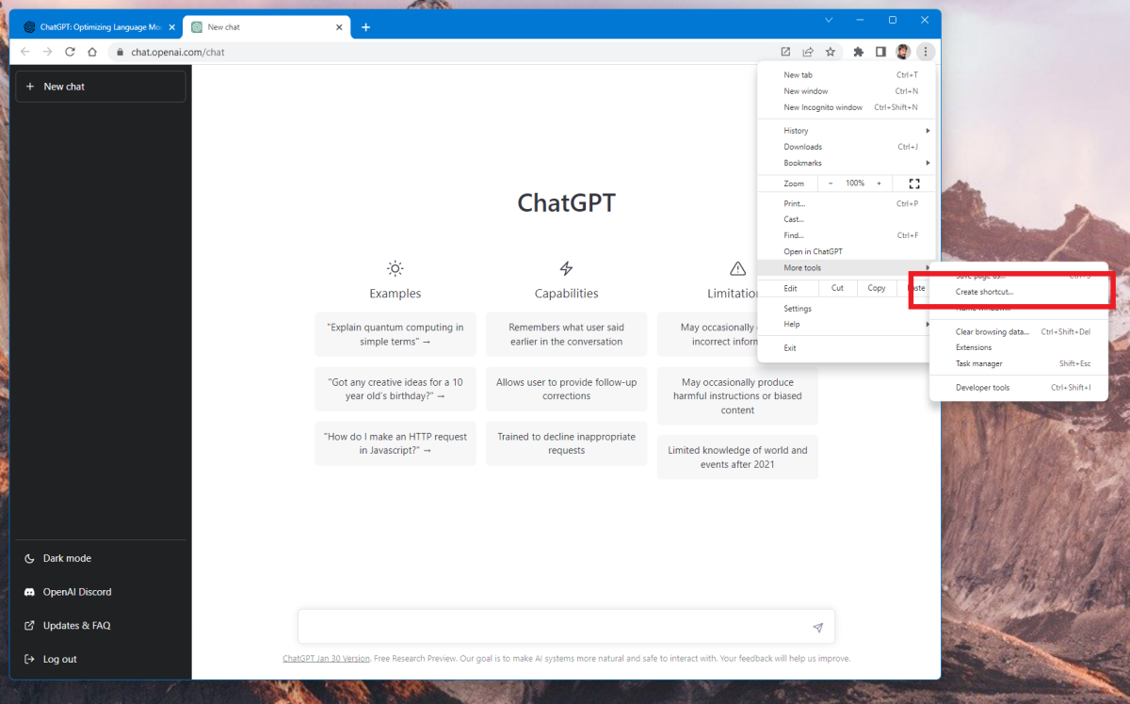Click the browser back arrow
The image size is (1130, 704).
[25, 52]
